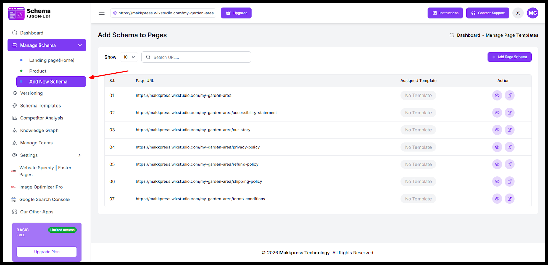Click edit icon for terms-conditions row
Image resolution: width=548 pixels, height=265 pixels.
[509, 199]
